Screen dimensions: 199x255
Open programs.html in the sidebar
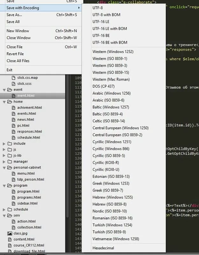[29, 197]
